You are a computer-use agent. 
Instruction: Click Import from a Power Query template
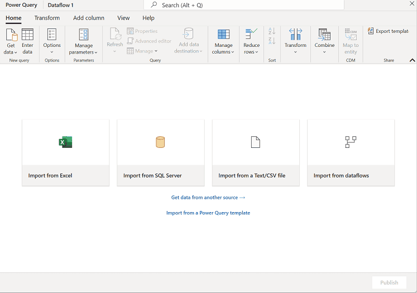tap(208, 213)
